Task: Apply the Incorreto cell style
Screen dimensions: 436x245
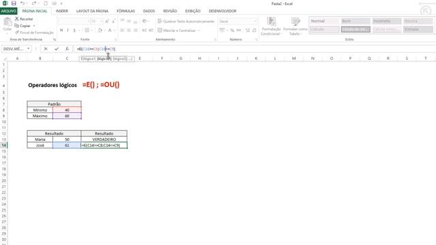Action: tap(387, 21)
